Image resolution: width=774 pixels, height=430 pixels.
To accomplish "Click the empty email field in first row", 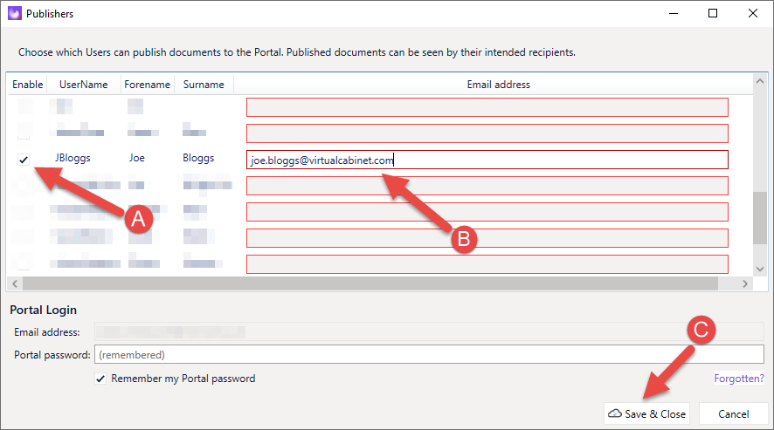I will [x=487, y=107].
